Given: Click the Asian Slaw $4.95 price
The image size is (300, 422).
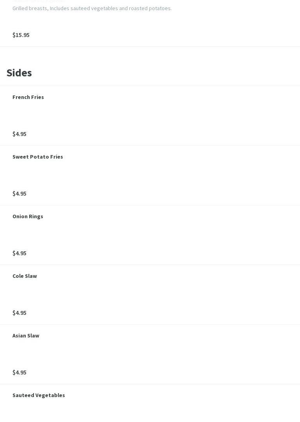Looking at the screenshot, I should 19,373.
